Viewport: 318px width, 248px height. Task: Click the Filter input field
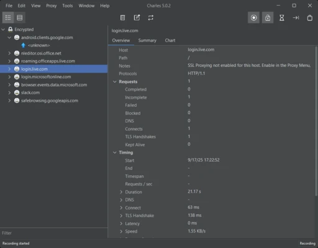tap(54, 233)
